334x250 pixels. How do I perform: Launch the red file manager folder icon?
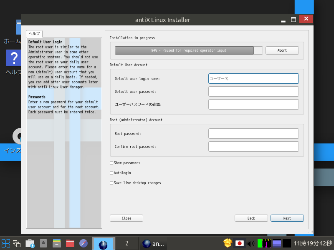(x=70, y=243)
